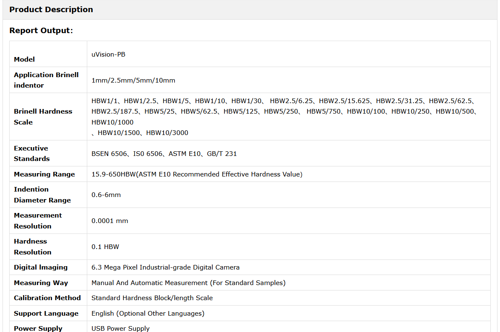The width and height of the screenshot is (500, 332).
Task: Select the BSEN 6506 standards text
Action: pos(110,154)
